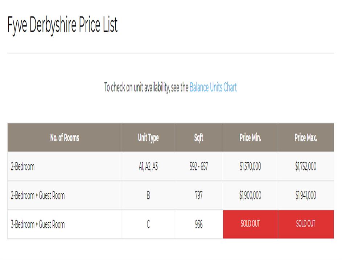
Task: Click the No. of Rooms column header
Action: pyautogui.click(x=65, y=137)
